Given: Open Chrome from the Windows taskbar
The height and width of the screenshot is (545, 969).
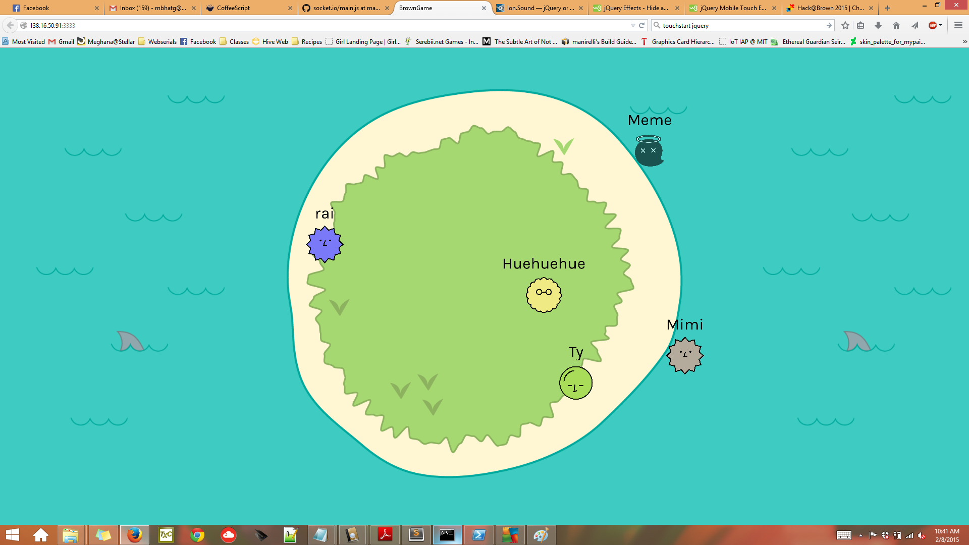Looking at the screenshot, I should tap(197, 535).
